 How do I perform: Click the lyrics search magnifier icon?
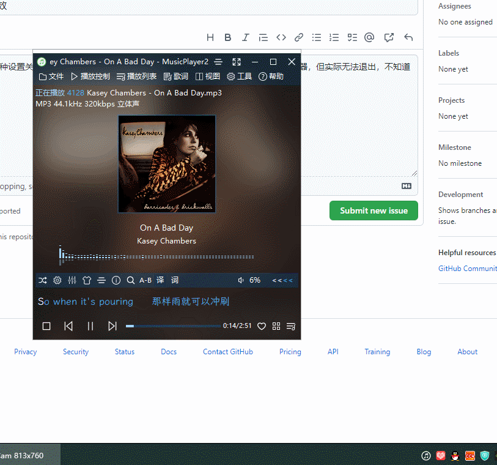point(131,280)
